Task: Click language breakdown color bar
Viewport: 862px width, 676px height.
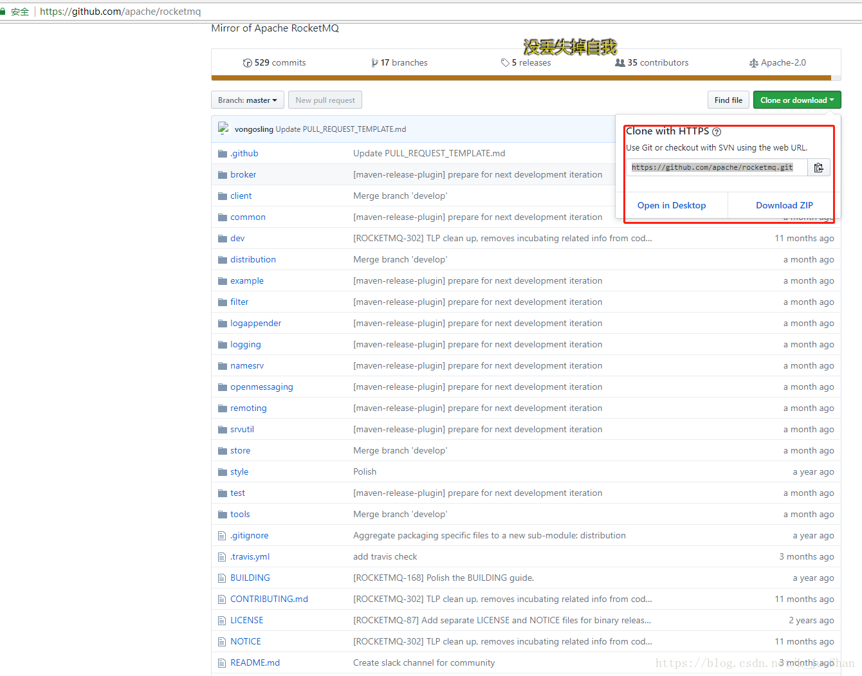Action: pyautogui.click(x=526, y=78)
